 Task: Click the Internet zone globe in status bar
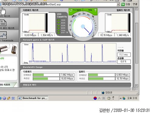click(103, 93)
